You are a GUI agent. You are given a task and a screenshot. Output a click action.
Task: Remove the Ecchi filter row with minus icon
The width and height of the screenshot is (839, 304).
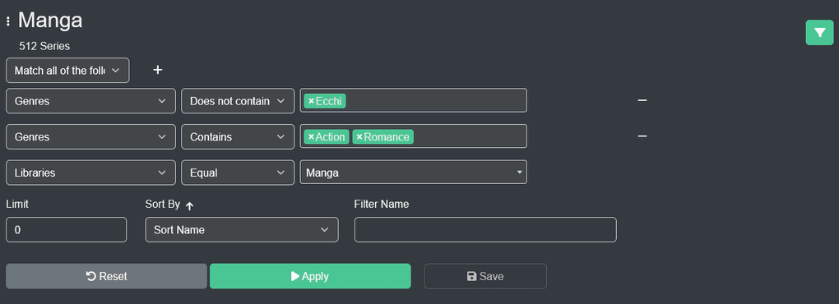click(x=642, y=100)
